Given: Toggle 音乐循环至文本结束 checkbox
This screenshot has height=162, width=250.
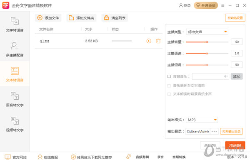Looking at the screenshot, I should [x=169, y=86].
